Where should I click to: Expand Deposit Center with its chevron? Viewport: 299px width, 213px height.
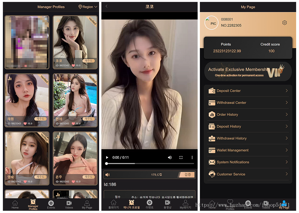coord(287,91)
